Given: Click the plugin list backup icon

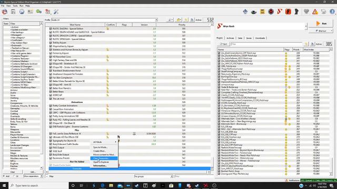Looking at the screenshot, I should 312,44.
